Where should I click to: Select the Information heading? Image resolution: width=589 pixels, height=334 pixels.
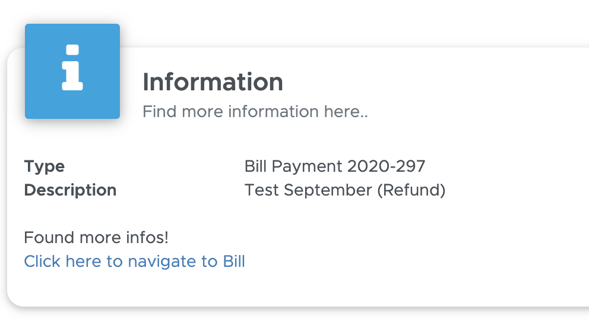[x=213, y=81]
